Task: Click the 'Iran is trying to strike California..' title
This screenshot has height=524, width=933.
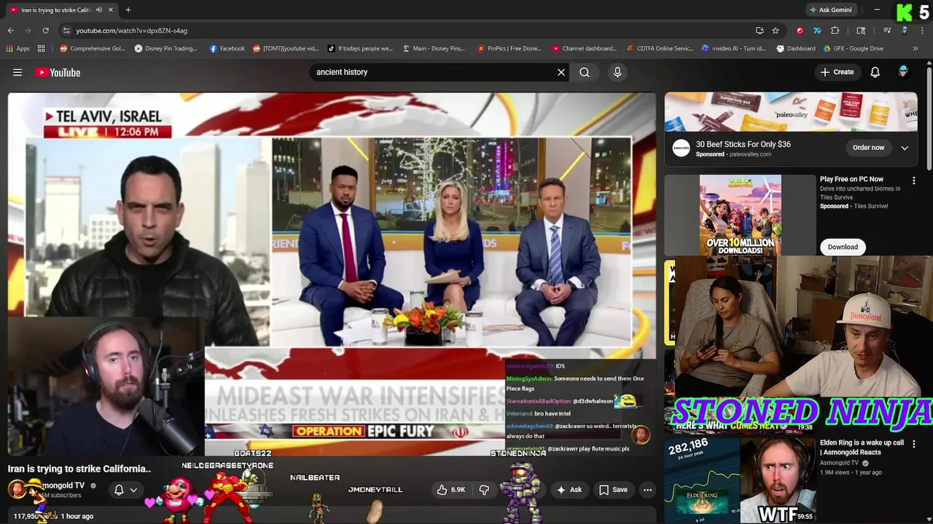Action: coord(79,469)
